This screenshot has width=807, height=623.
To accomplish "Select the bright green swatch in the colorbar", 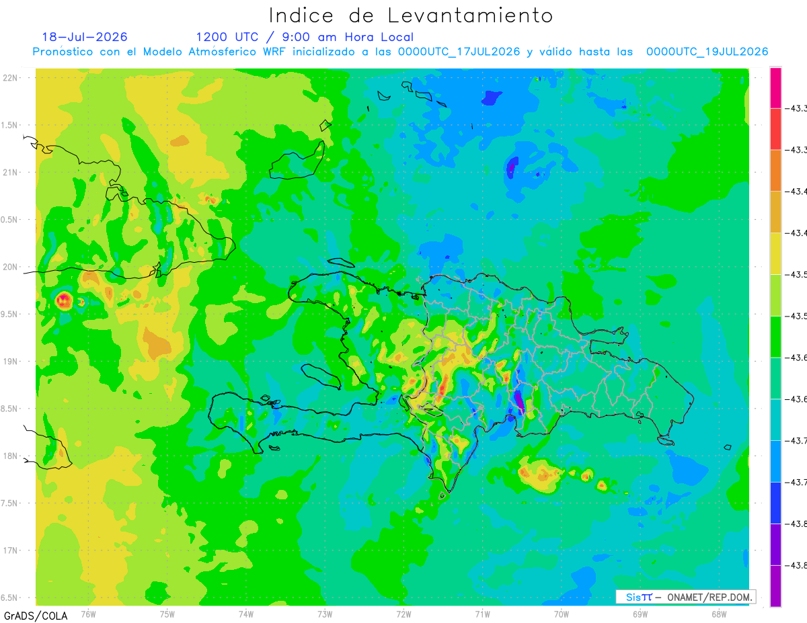I will (775, 337).
